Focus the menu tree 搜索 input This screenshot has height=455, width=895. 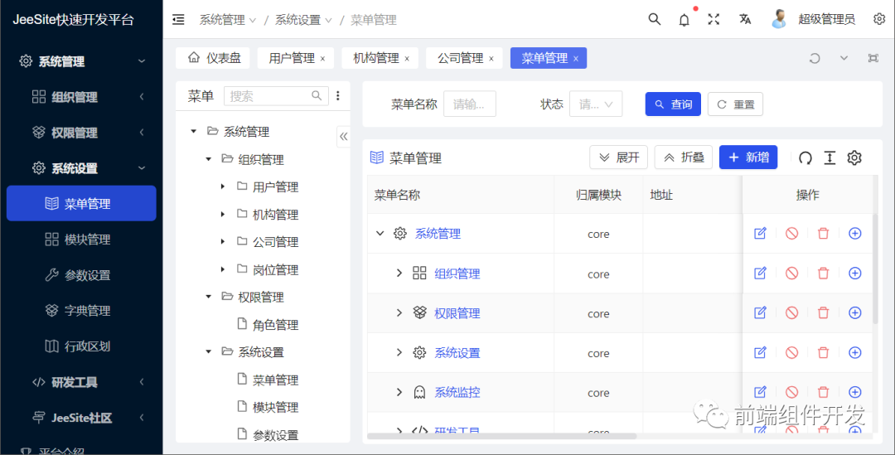point(276,96)
